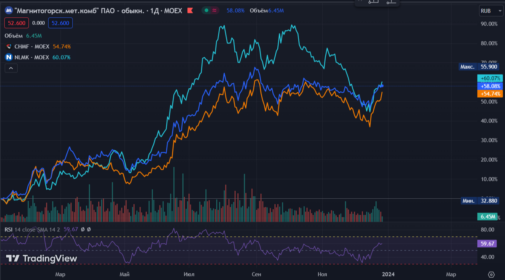Select the NLMK · MOEX comparison legend
The image size is (505, 280).
pos(32,57)
